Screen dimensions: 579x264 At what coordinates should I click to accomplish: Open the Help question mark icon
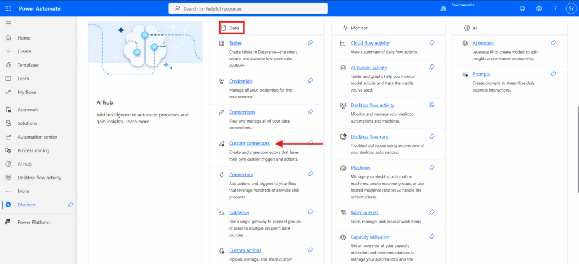[555, 8]
